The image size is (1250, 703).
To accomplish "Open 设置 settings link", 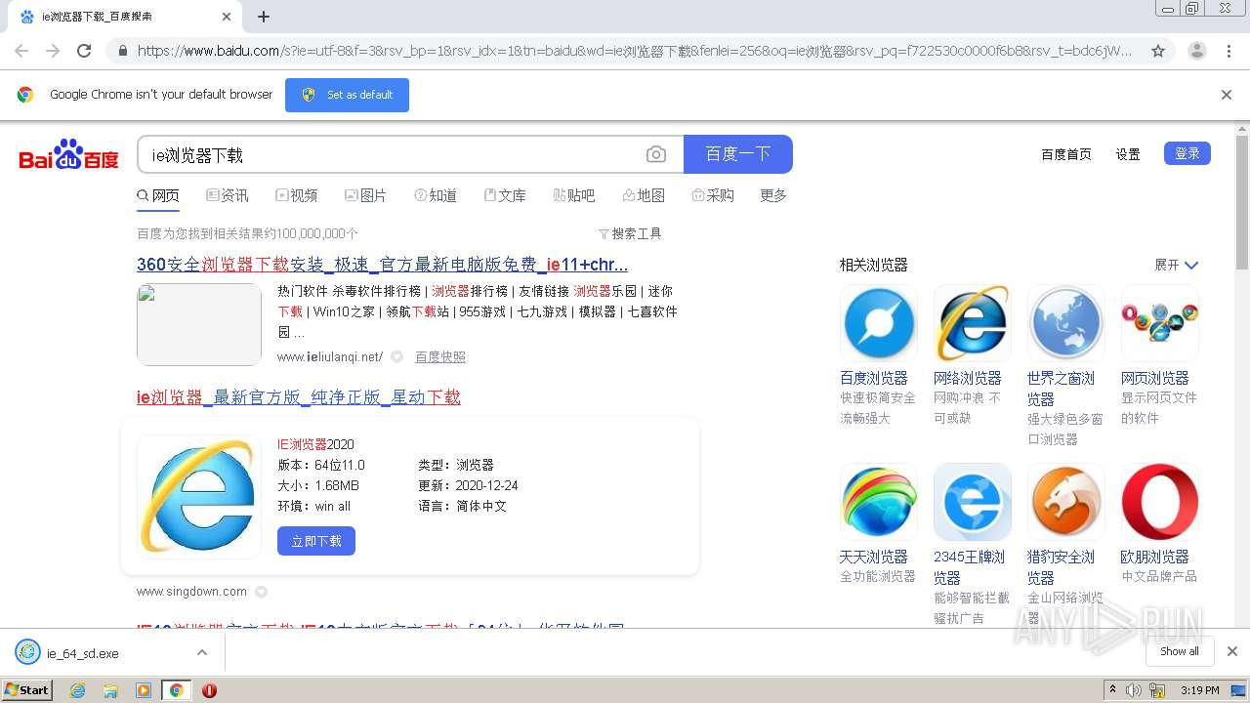I will pyautogui.click(x=1128, y=154).
